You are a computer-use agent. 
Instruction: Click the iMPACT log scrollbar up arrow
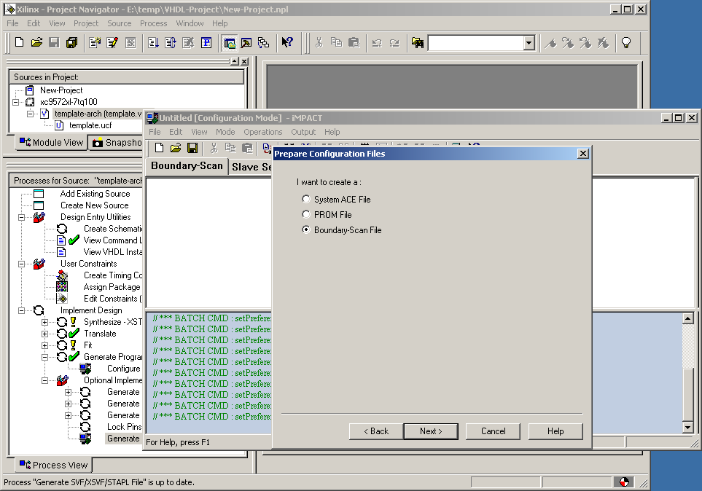(688, 318)
